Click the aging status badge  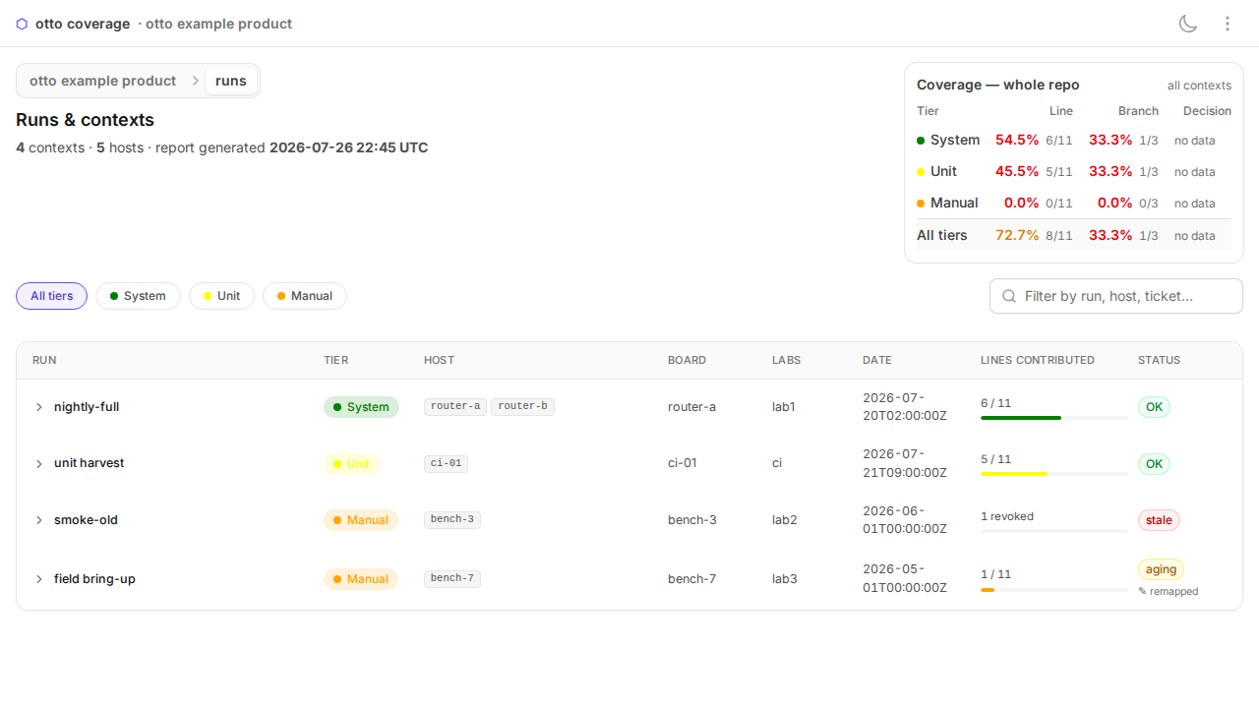1161,569
